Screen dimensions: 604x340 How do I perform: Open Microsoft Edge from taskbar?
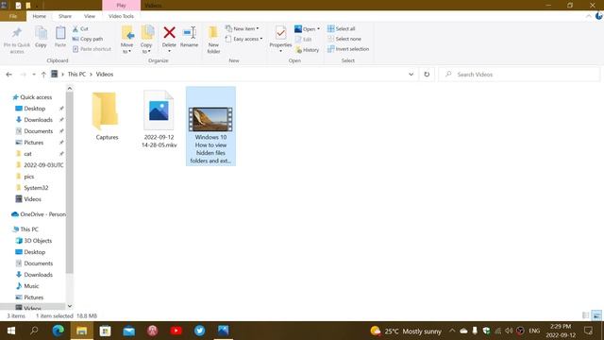click(x=59, y=331)
